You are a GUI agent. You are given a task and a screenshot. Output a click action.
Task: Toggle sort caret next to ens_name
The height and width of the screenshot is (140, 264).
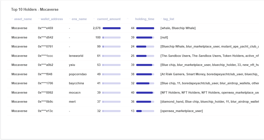coord(70,19)
